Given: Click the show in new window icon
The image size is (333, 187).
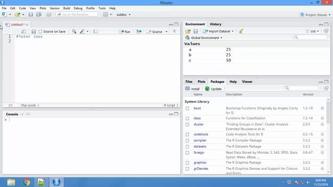Looking at the screenshot, I should pos(23,31).
